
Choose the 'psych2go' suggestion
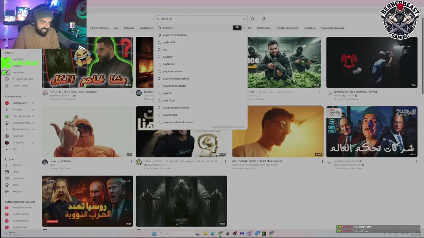[x=201, y=100]
